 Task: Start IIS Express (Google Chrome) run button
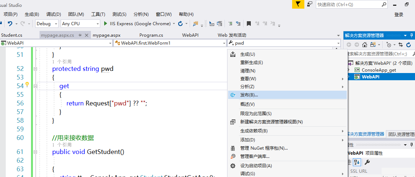pos(137,24)
